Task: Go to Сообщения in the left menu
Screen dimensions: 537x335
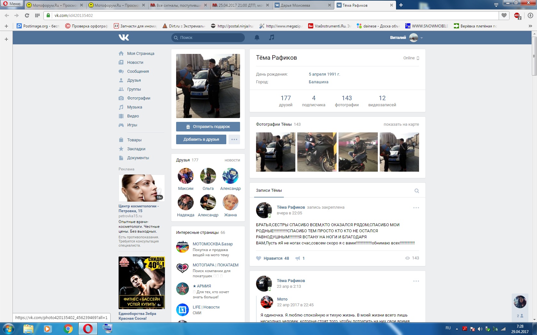Action: pos(138,71)
